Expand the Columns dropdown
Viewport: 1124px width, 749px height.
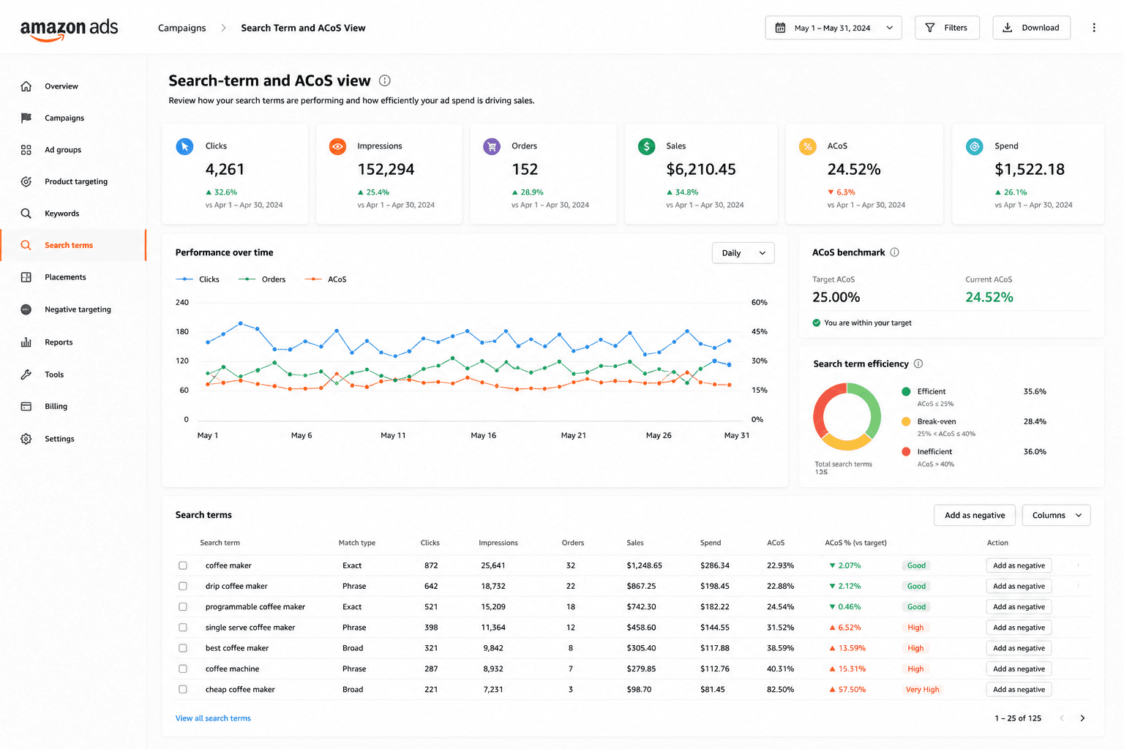point(1056,515)
